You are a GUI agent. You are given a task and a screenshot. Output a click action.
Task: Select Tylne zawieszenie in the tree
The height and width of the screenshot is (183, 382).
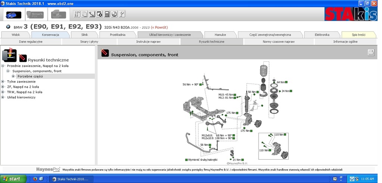pos(21,82)
